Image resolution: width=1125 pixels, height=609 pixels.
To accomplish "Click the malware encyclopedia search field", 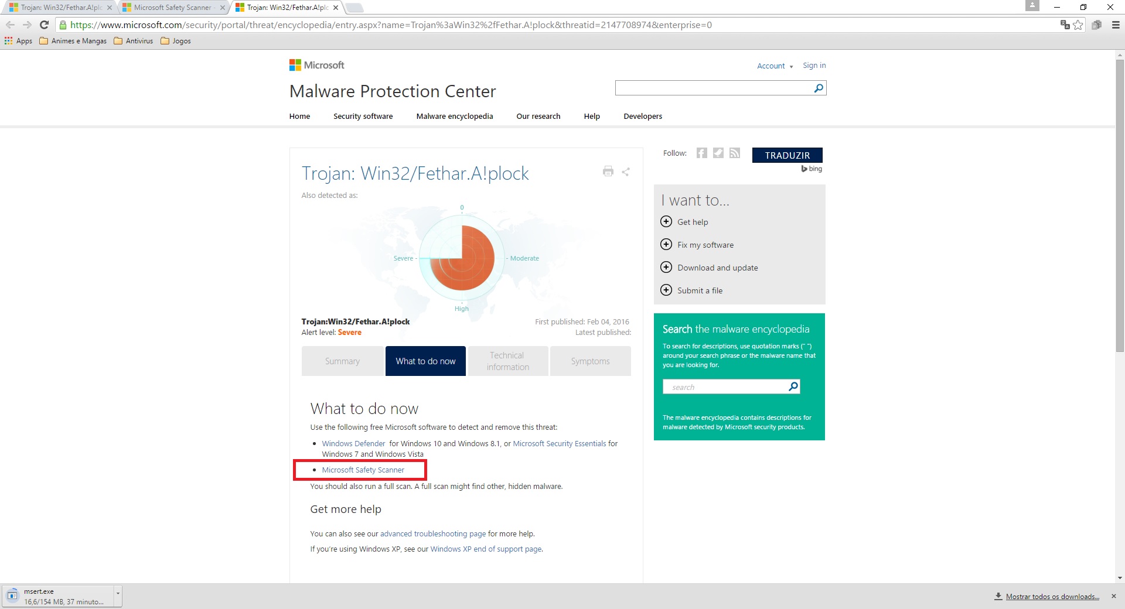I will tap(725, 387).
